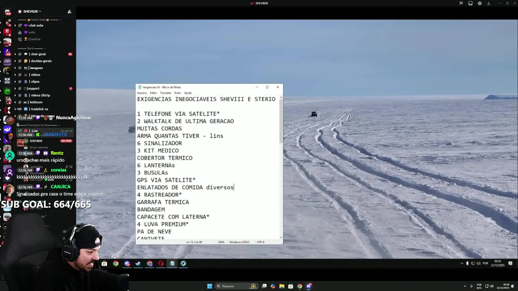Image resolution: width=518 pixels, height=291 pixels.
Task: Show hidden icons chevron in the streamed tray
Action: click(462, 264)
